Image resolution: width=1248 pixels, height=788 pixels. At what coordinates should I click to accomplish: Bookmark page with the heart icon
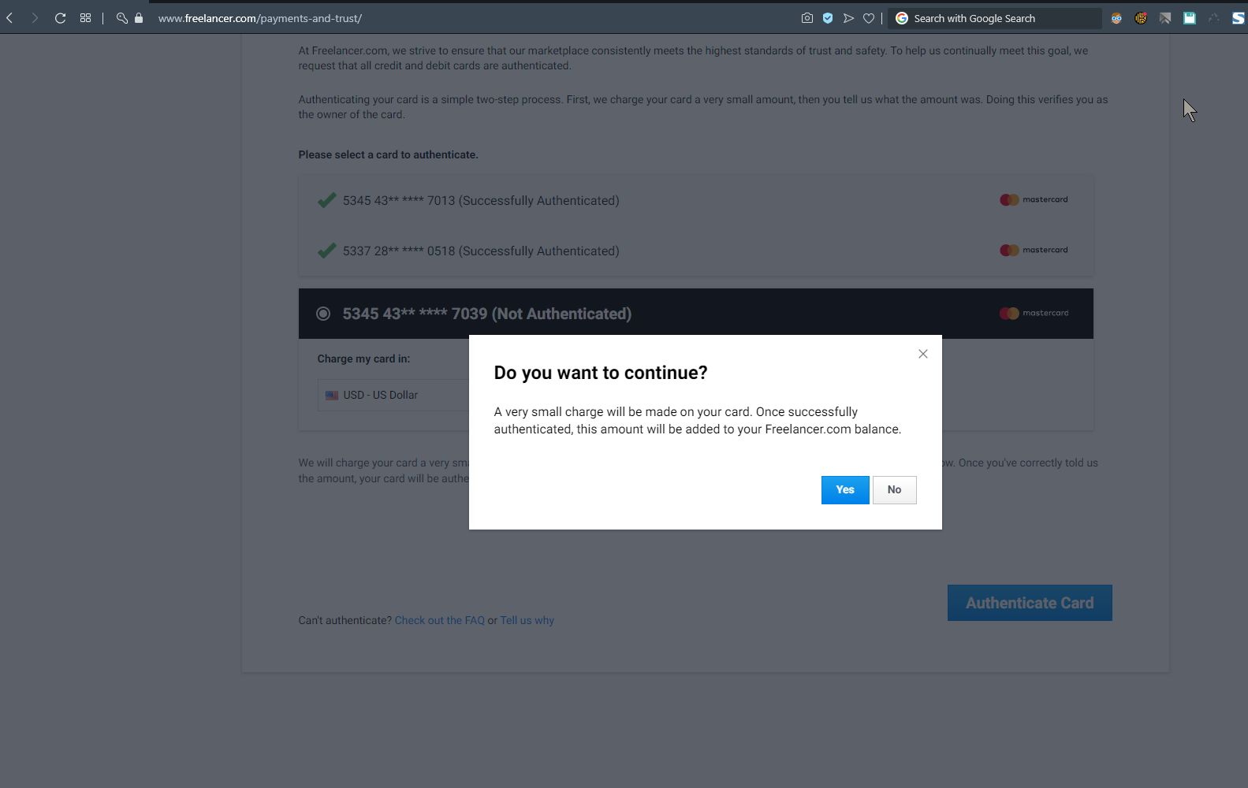[869, 18]
